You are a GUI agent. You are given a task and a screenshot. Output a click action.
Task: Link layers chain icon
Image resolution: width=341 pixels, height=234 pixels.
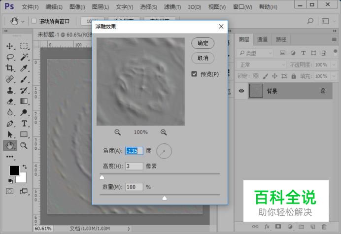coord(255,227)
